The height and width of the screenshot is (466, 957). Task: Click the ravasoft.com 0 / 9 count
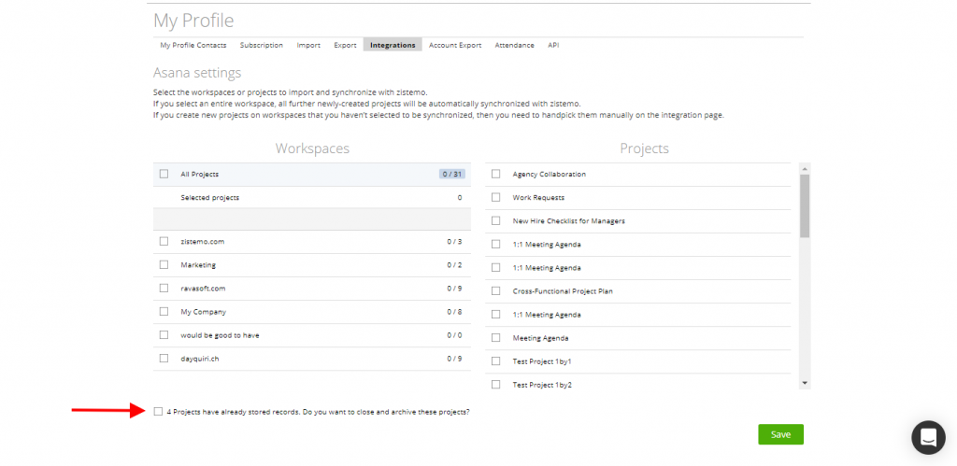point(454,288)
